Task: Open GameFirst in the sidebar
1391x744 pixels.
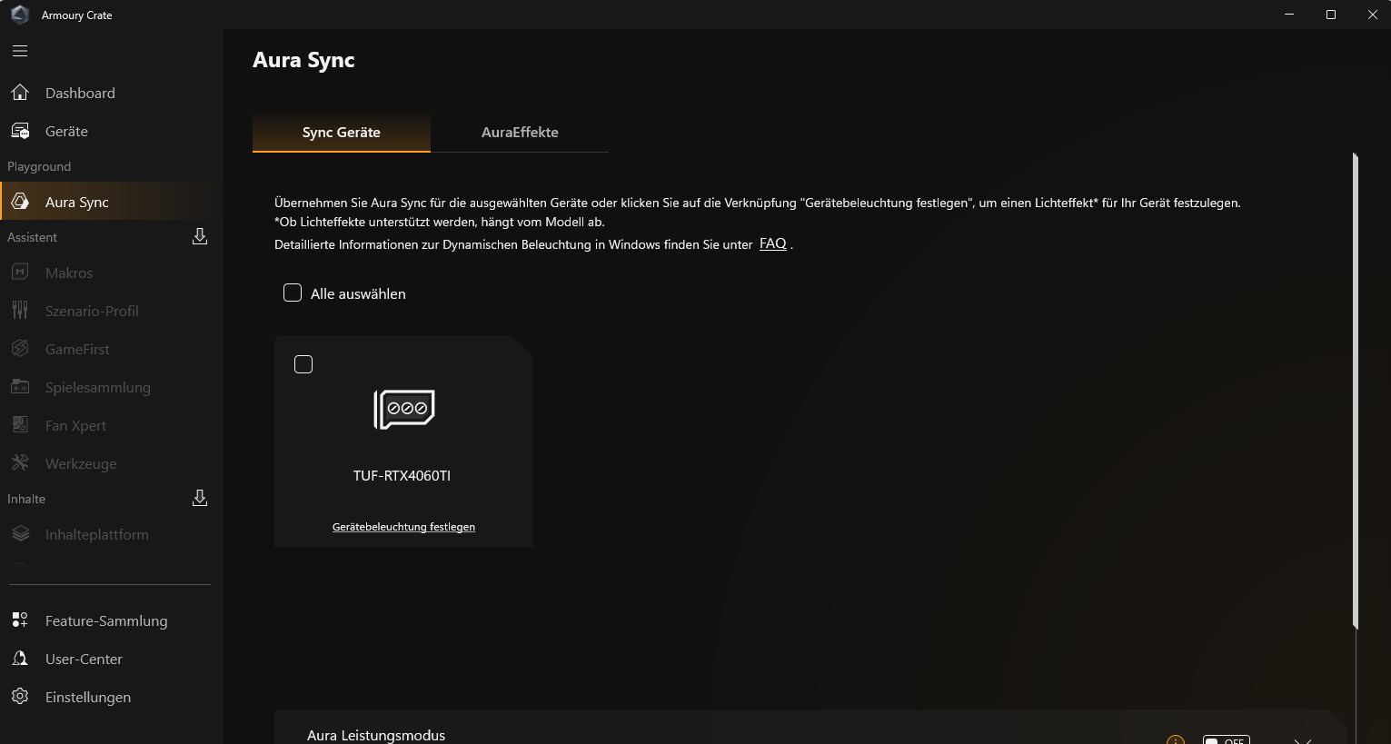Action: 112,349
